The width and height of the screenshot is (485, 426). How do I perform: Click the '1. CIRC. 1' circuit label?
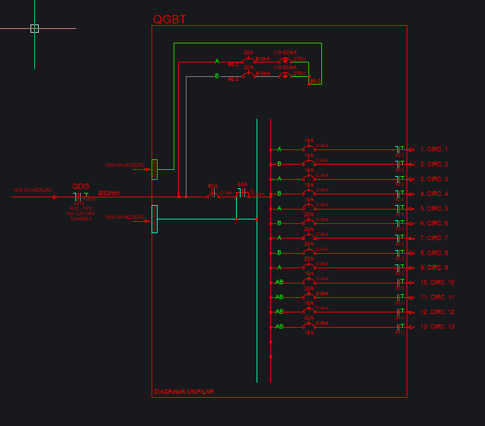(434, 149)
